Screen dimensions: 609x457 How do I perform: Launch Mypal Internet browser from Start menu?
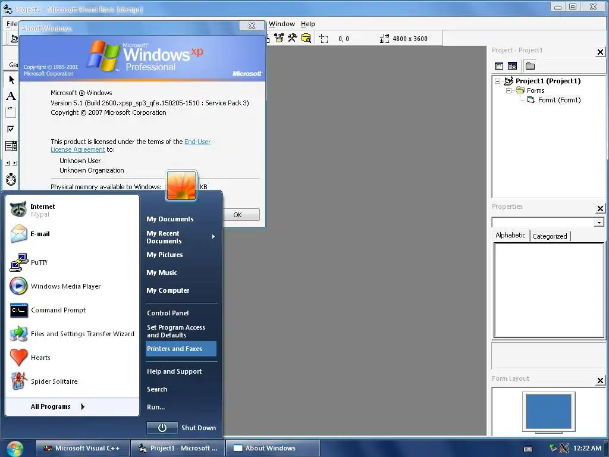(x=73, y=210)
